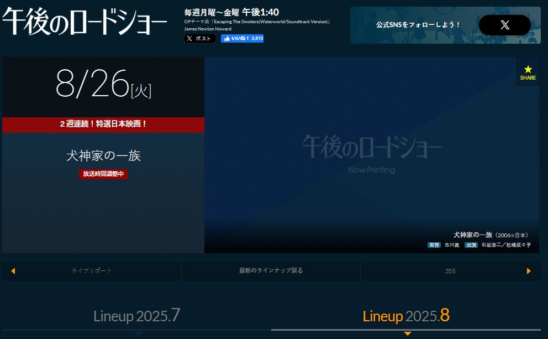Click the 放送時間調整中 red badge

pyautogui.click(x=103, y=174)
